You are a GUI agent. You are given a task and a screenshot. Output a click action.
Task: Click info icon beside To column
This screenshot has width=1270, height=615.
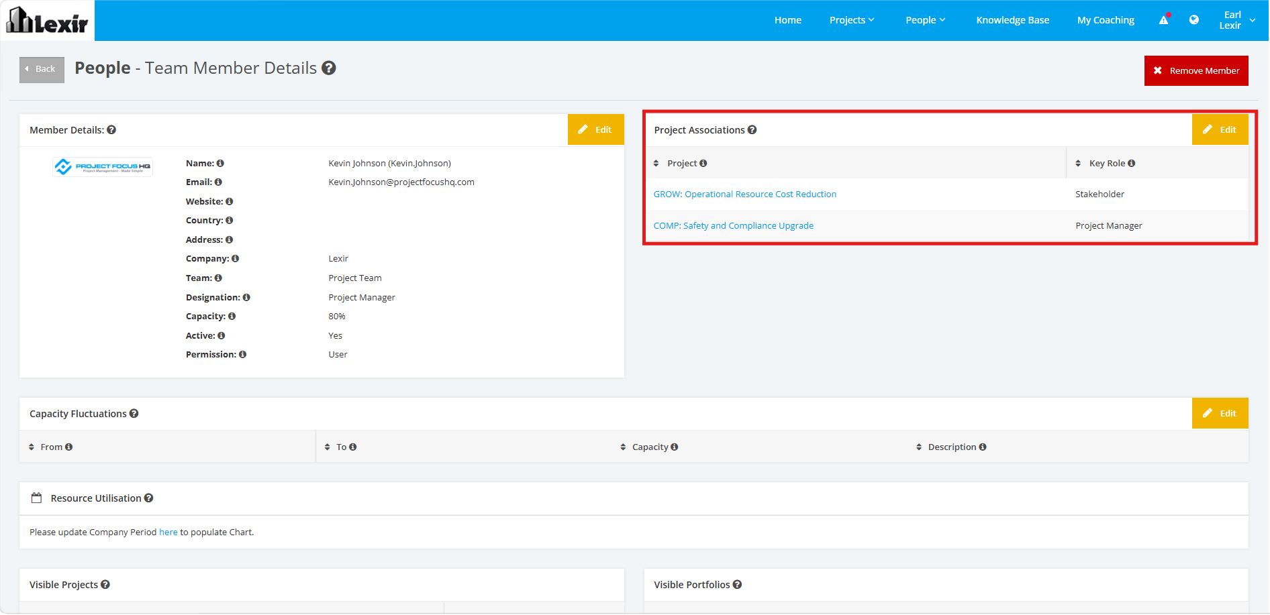[x=353, y=447]
